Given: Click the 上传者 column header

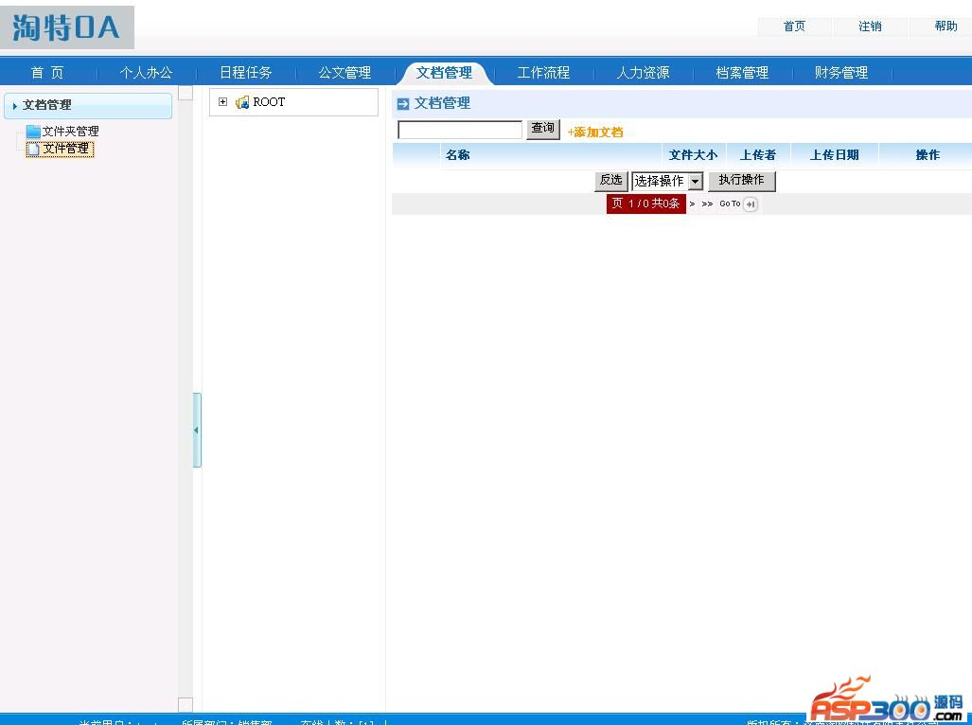Looking at the screenshot, I should (x=757, y=155).
